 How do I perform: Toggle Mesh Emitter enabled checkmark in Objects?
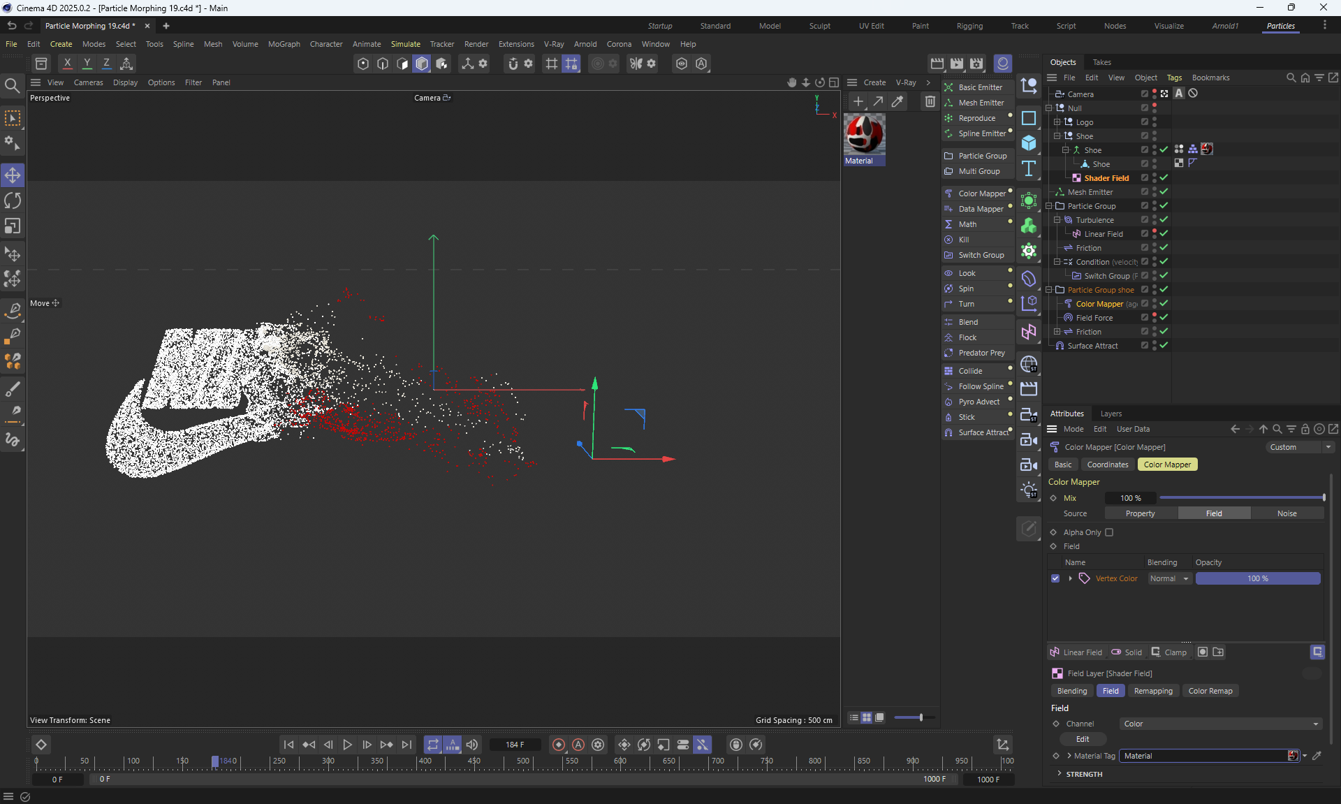pyautogui.click(x=1164, y=192)
